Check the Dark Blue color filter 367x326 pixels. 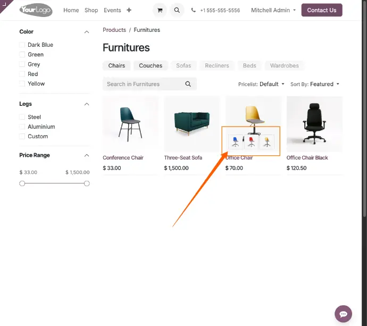click(x=22, y=45)
